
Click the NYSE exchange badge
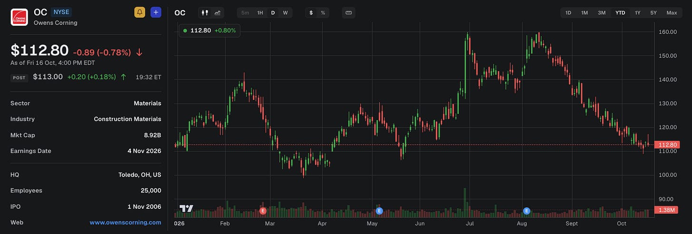pyautogui.click(x=61, y=12)
